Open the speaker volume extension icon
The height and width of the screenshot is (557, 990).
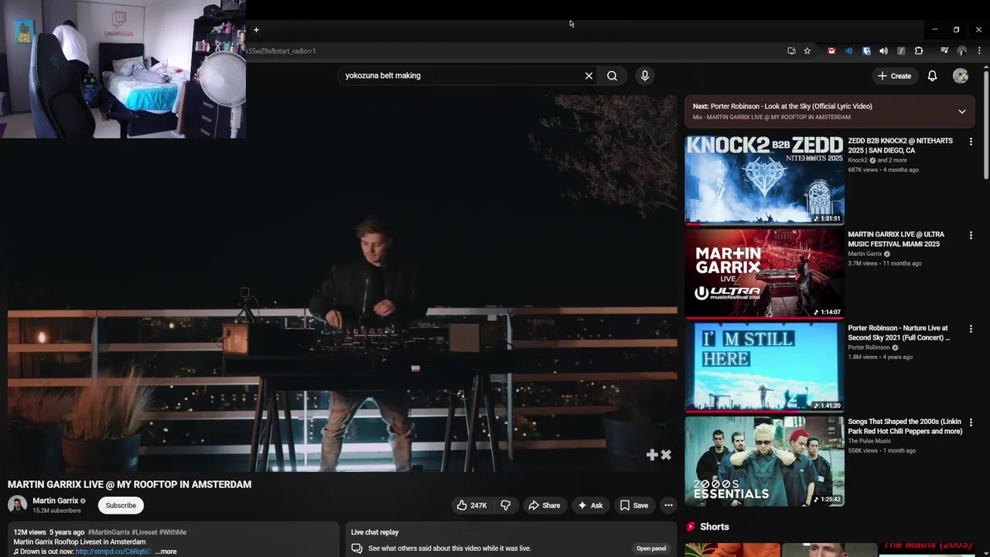pyautogui.click(x=883, y=51)
